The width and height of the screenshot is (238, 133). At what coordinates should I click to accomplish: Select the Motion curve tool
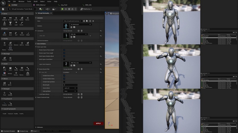click(x=4, y=33)
